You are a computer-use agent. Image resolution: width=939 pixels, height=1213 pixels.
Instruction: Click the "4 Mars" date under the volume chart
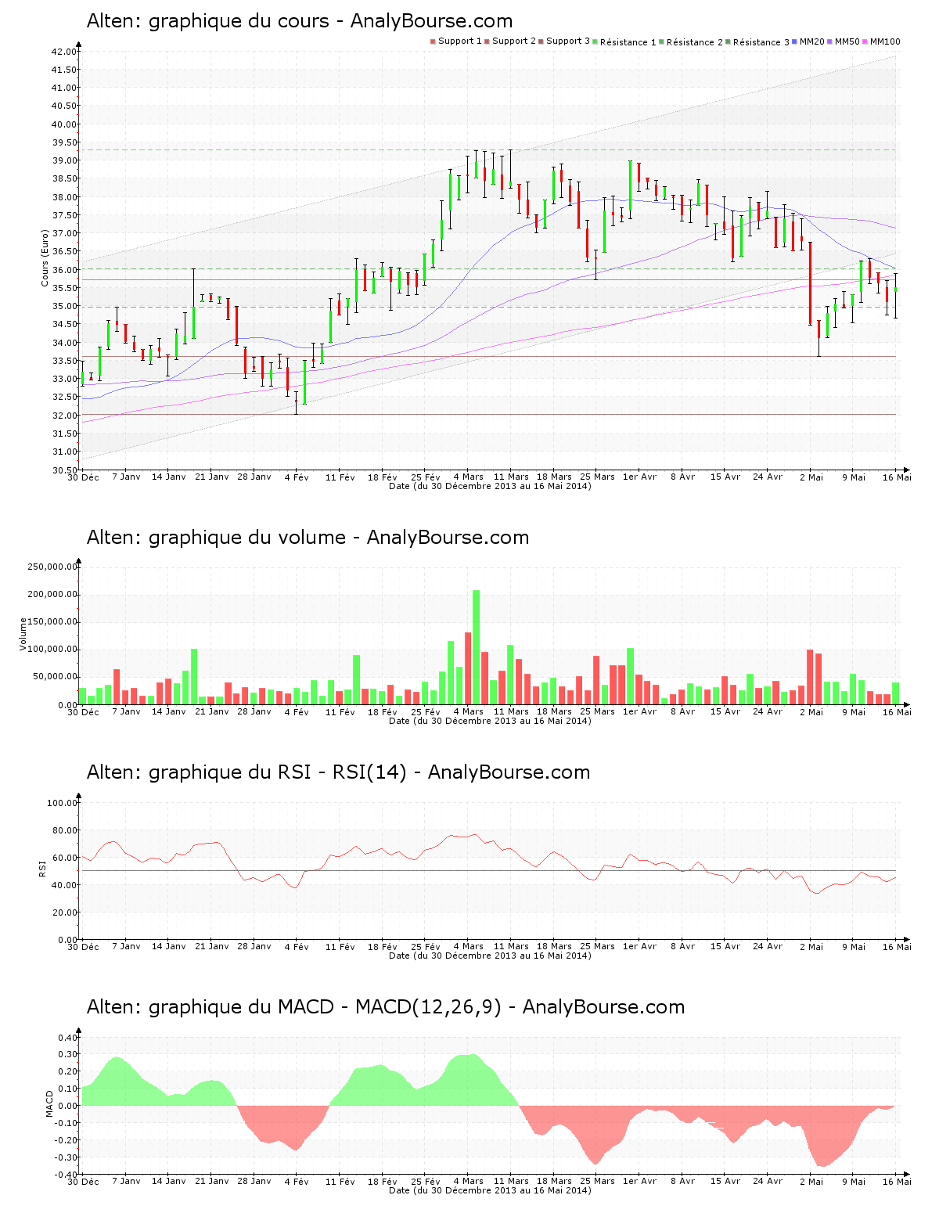pyautogui.click(x=469, y=711)
